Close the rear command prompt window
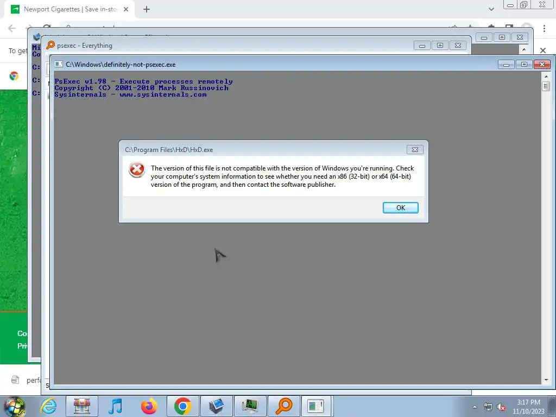 click(520, 37)
